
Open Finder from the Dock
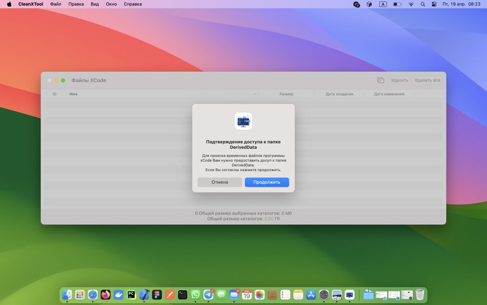pyautogui.click(x=67, y=294)
